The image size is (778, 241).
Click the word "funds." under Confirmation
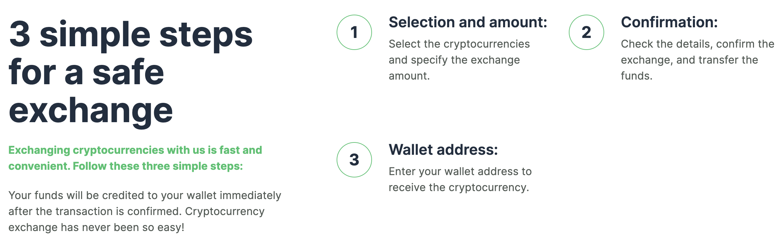636,76
